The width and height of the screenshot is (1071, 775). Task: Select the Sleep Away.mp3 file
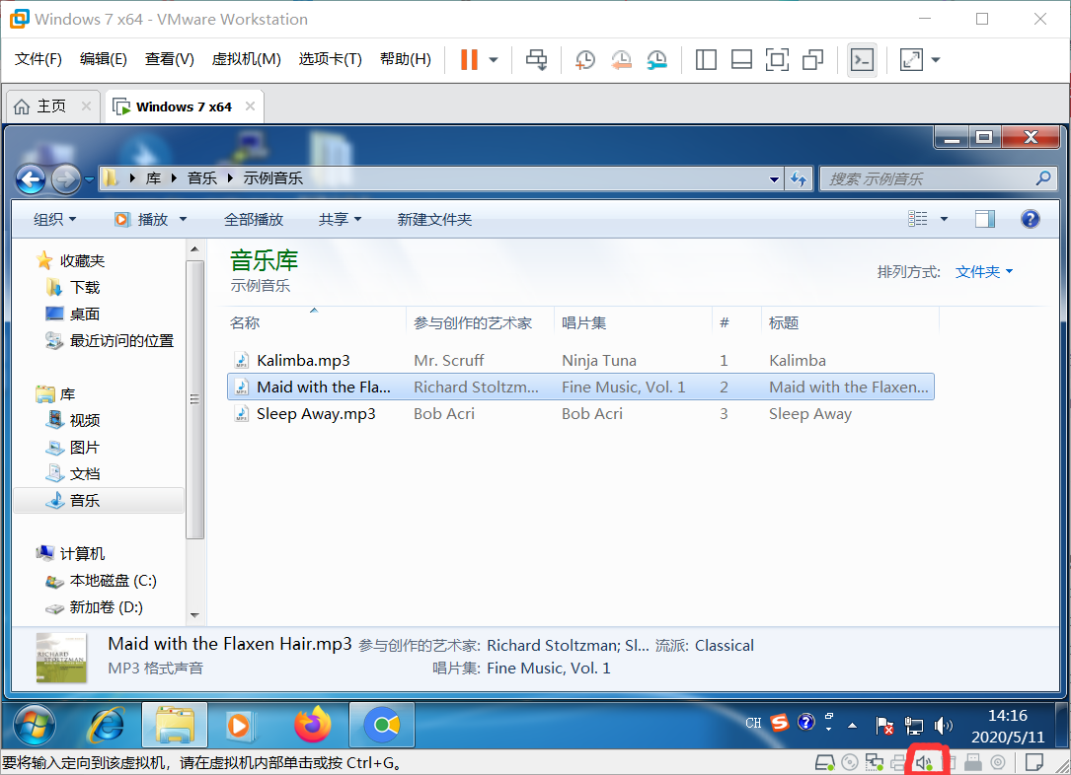(x=316, y=413)
